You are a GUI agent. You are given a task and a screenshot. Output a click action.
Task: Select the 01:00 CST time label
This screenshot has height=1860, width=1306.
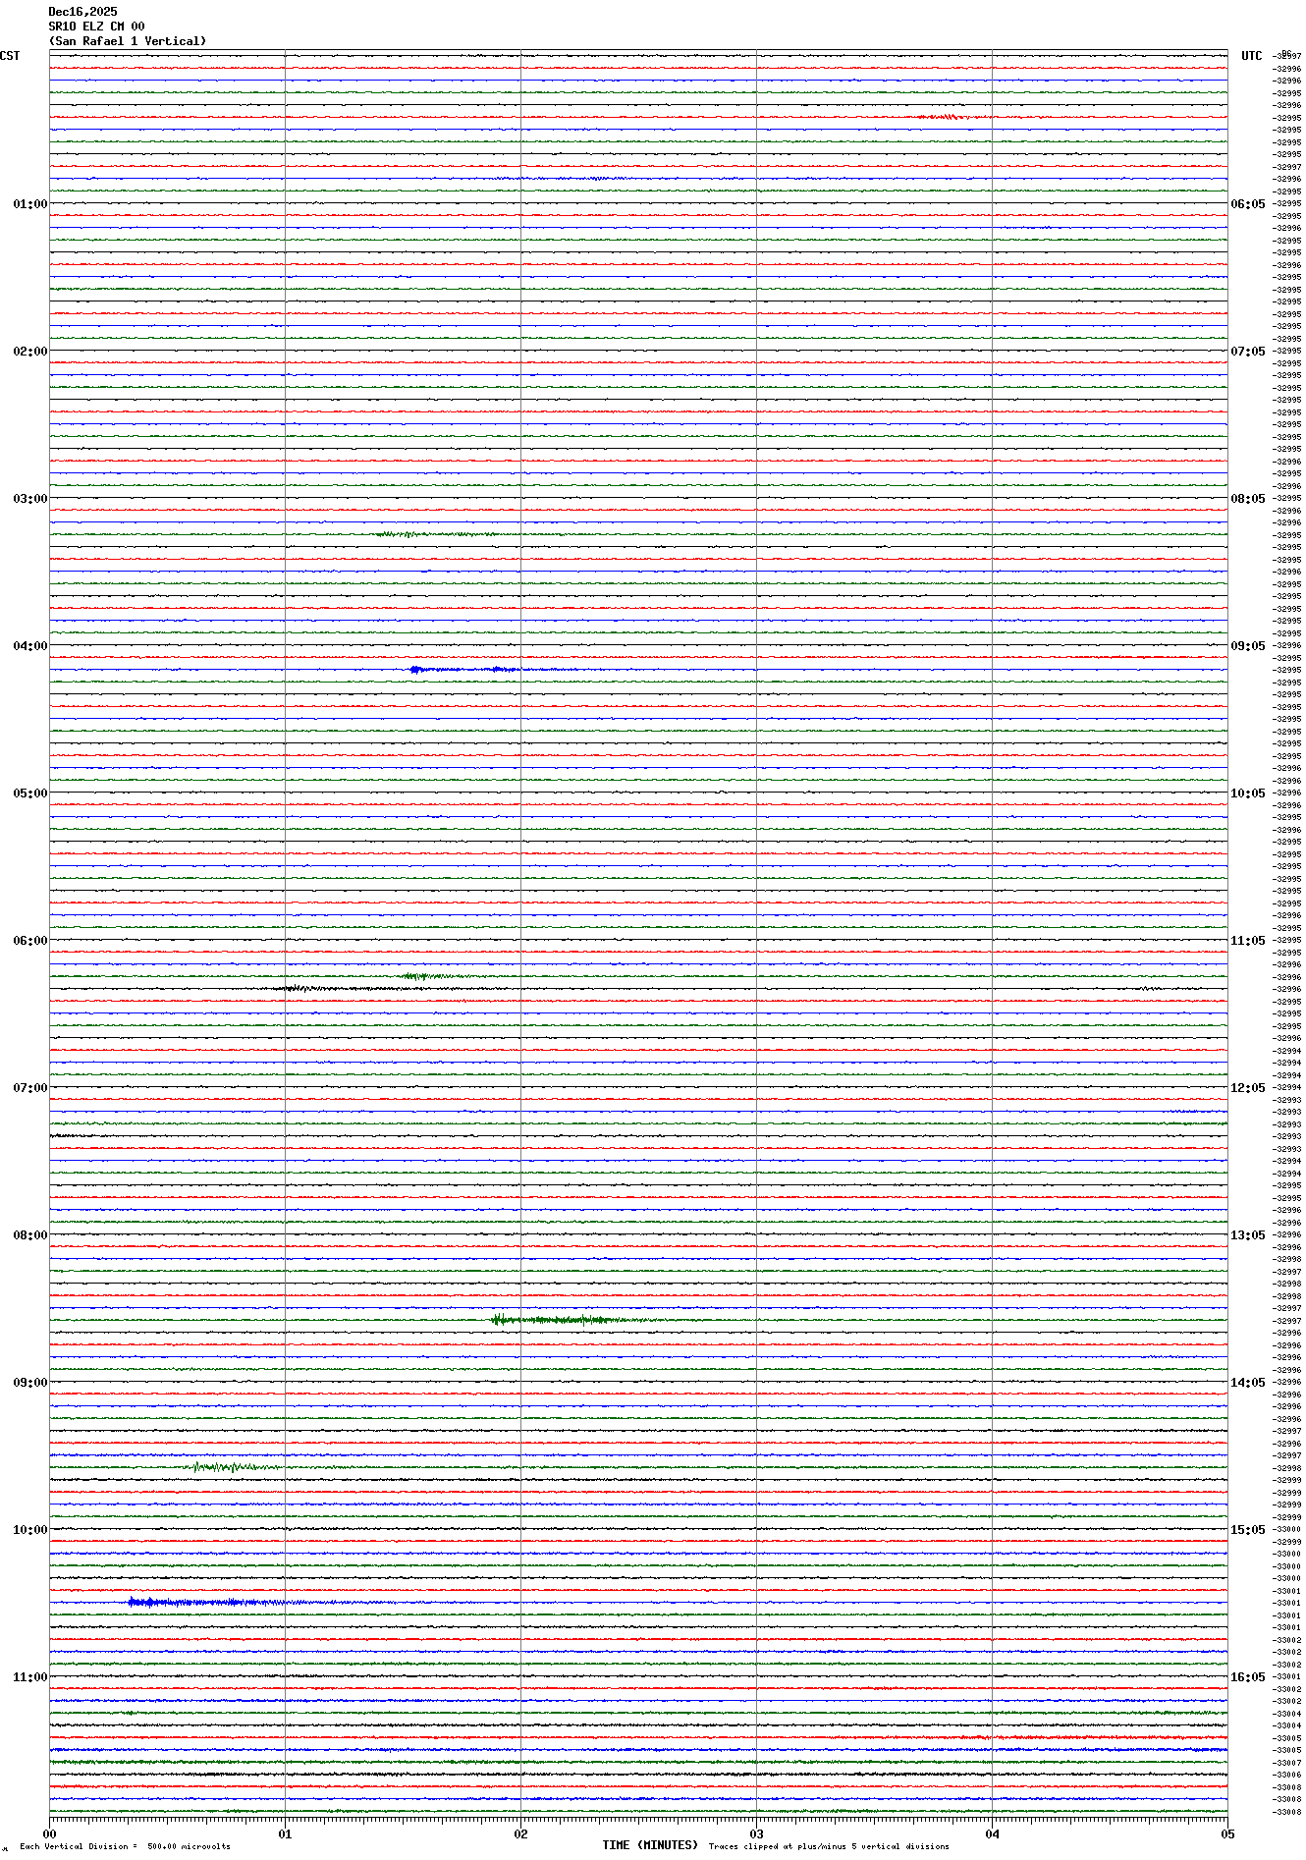point(29,204)
